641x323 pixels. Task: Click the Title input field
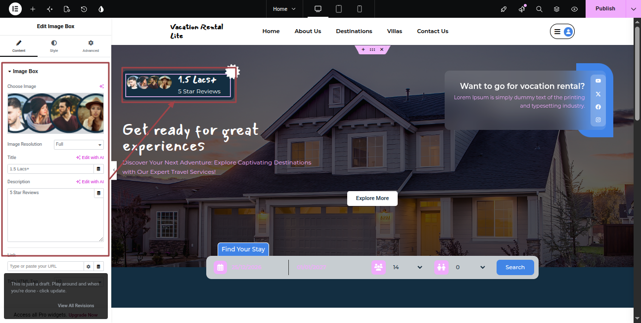pyautogui.click(x=50, y=169)
